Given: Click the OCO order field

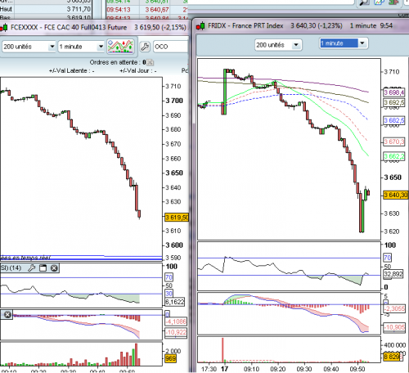Looking at the screenshot, I should tap(170, 47).
